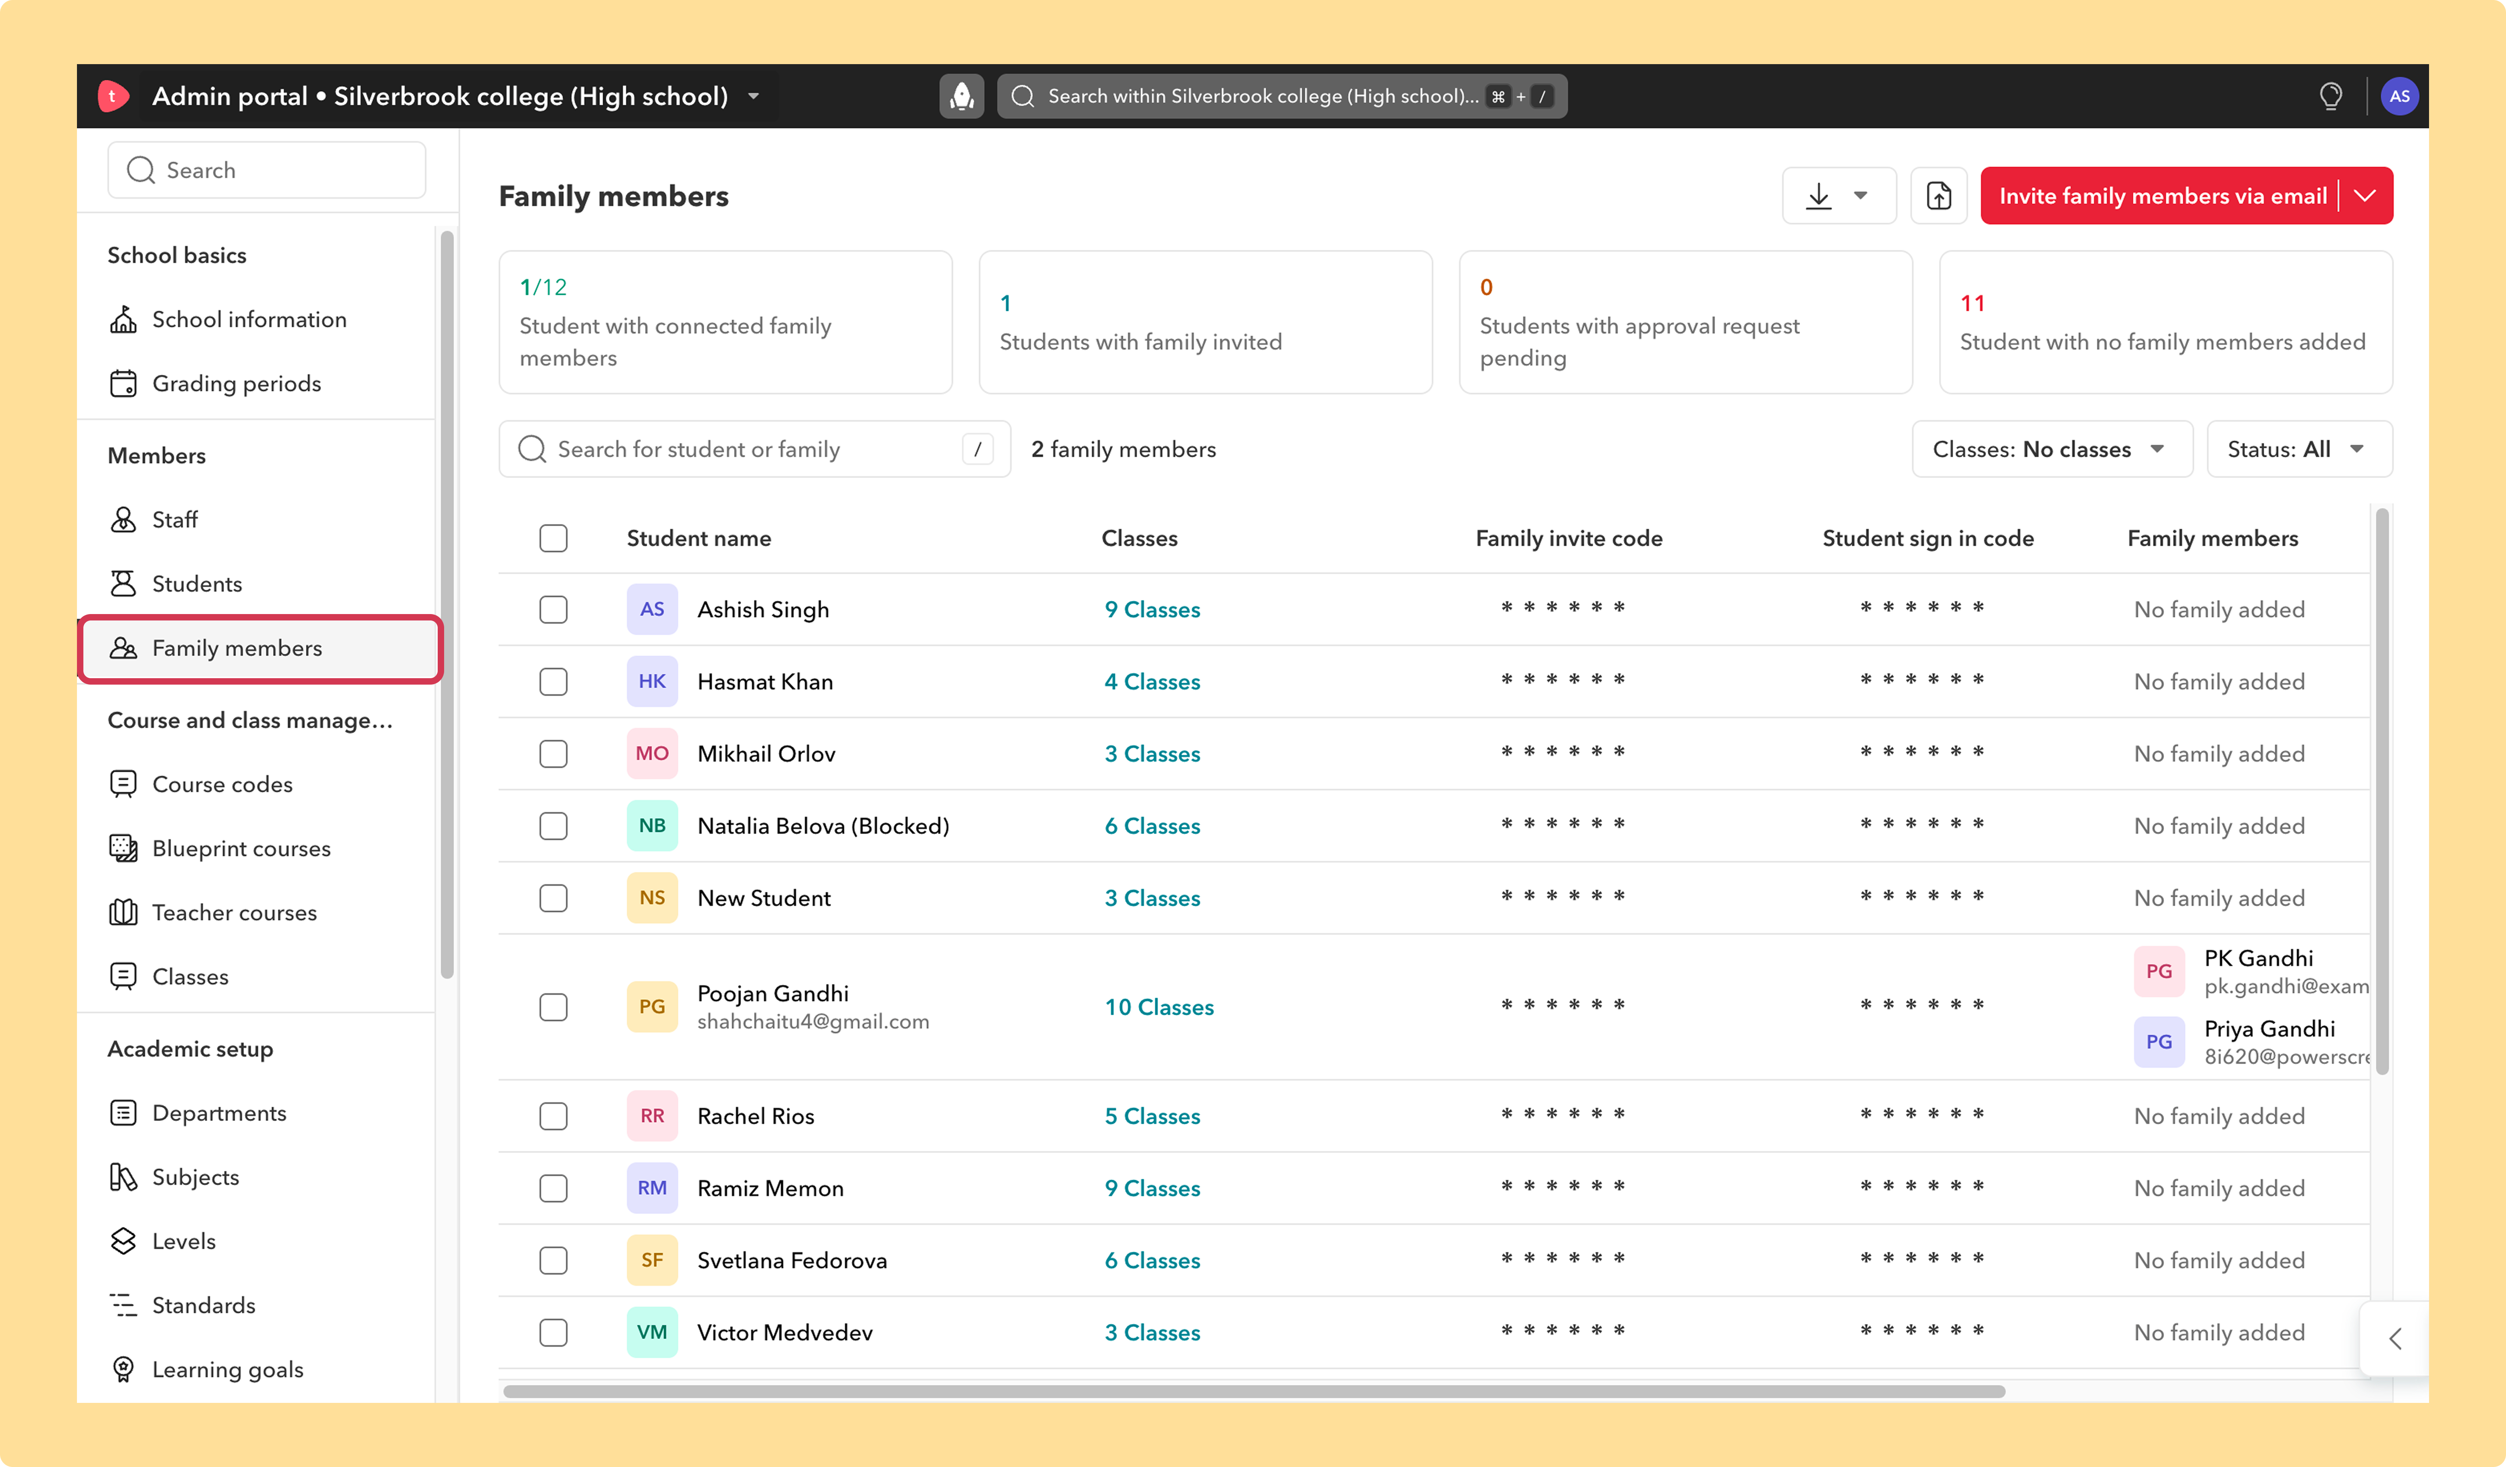Open Hasmat Khan's 4 Classes link

click(1152, 681)
